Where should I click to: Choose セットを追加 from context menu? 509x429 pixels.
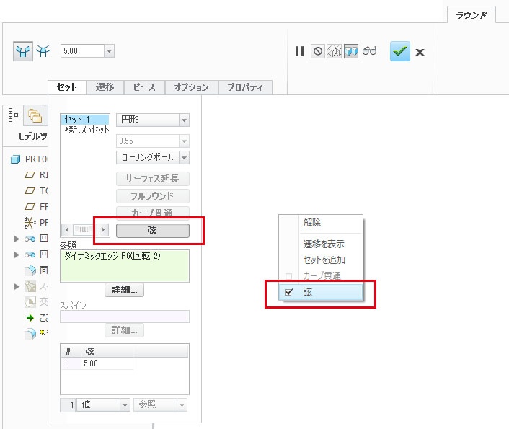[x=324, y=260]
